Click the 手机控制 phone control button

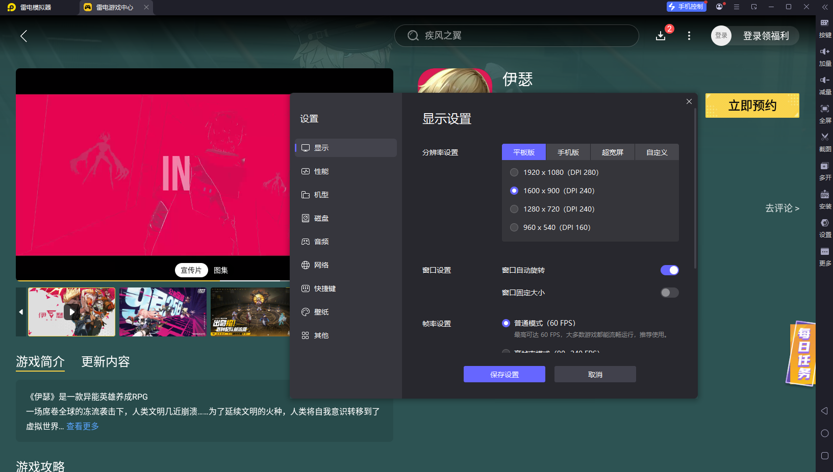pos(687,7)
